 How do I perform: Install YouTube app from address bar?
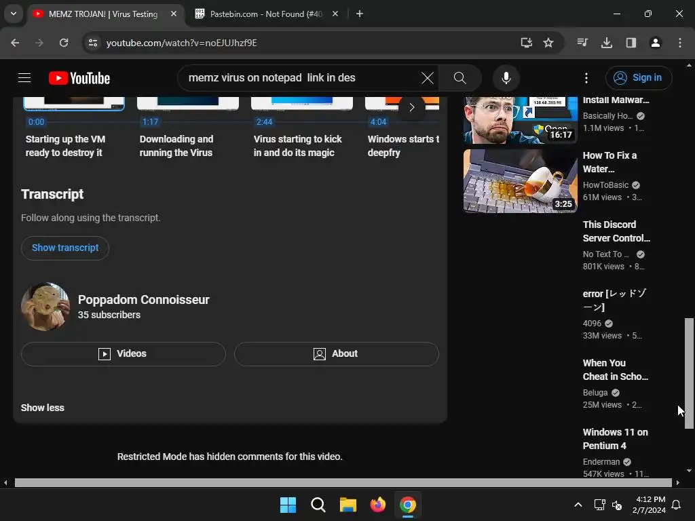pos(526,43)
